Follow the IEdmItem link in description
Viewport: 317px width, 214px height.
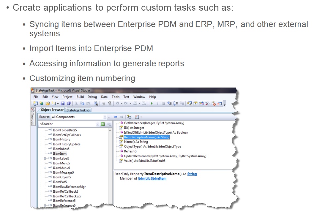pyautogui.click(x=158, y=179)
